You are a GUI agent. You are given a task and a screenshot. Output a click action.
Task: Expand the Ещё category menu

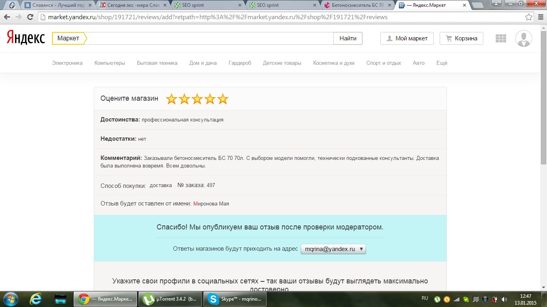442,63
